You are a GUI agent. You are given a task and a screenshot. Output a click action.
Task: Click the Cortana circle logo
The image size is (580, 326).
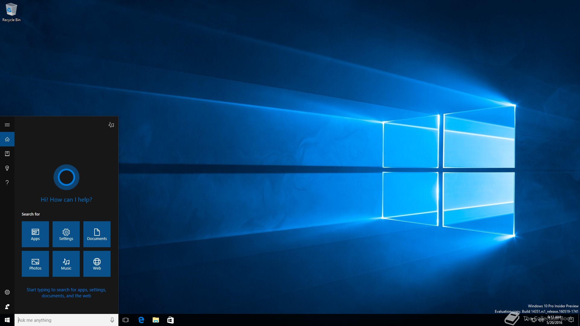point(66,177)
